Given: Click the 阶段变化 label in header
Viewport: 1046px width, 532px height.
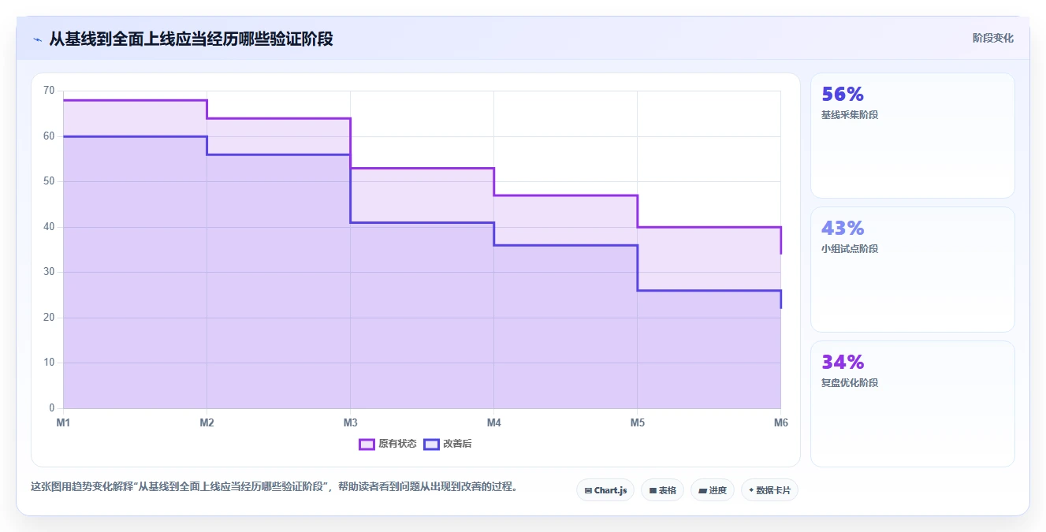Looking at the screenshot, I should 992,38.
